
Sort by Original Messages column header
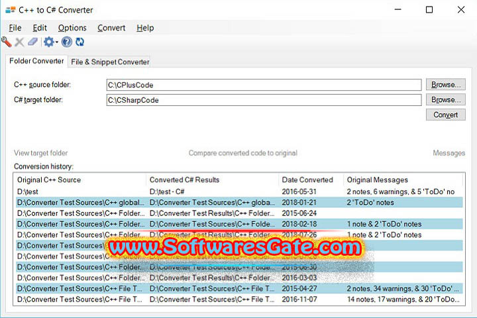click(x=403, y=180)
